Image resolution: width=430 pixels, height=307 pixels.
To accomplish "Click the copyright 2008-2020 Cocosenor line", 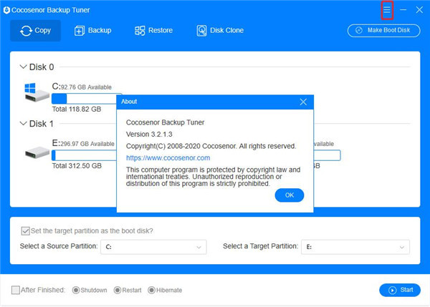I will pos(211,146).
